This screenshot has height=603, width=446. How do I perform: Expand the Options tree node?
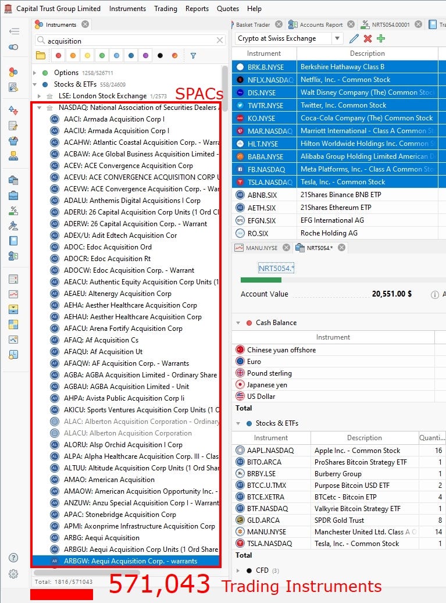tap(35, 73)
